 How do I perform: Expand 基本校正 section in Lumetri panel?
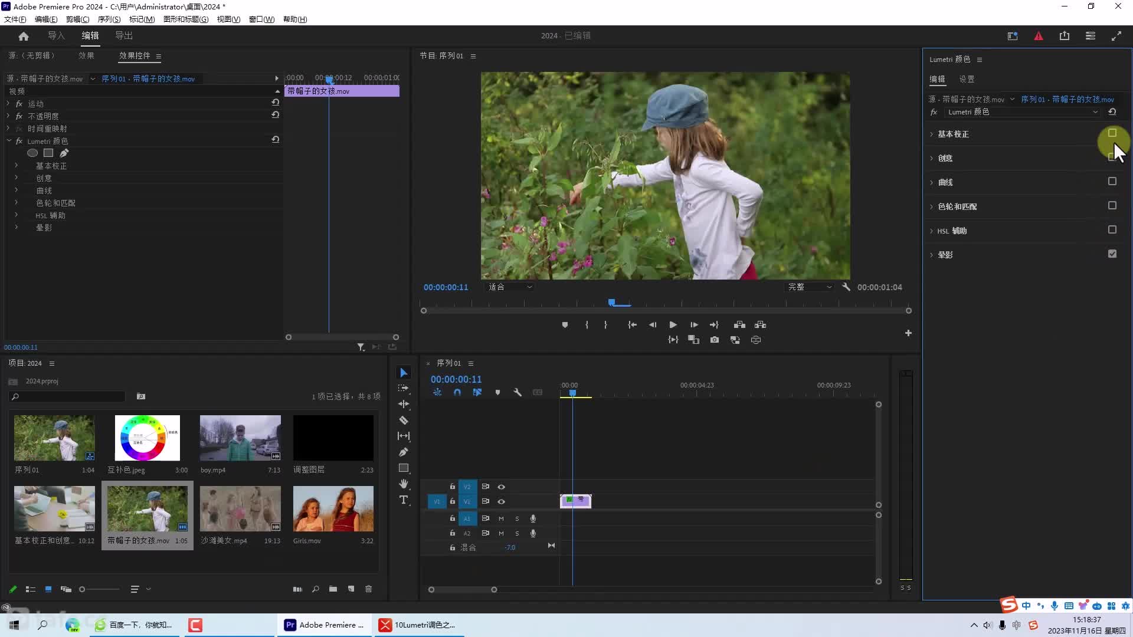coord(932,134)
